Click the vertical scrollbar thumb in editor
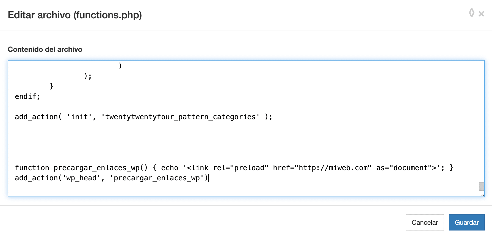 481,186
